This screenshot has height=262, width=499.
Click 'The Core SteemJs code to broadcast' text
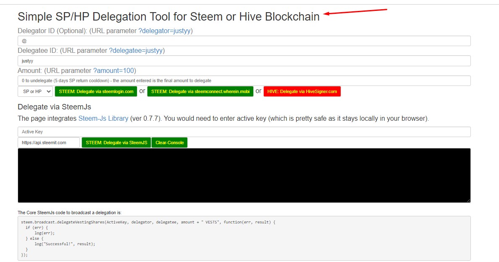(69, 213)
